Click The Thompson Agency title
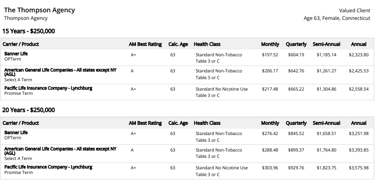This screenshot has height=182, width=378. [x=39, y=10]
